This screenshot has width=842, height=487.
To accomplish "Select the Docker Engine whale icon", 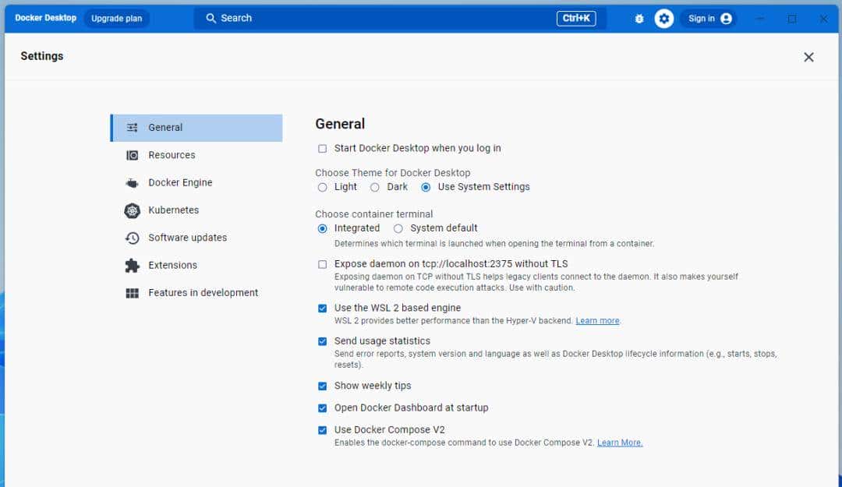I will coord(131,182).
